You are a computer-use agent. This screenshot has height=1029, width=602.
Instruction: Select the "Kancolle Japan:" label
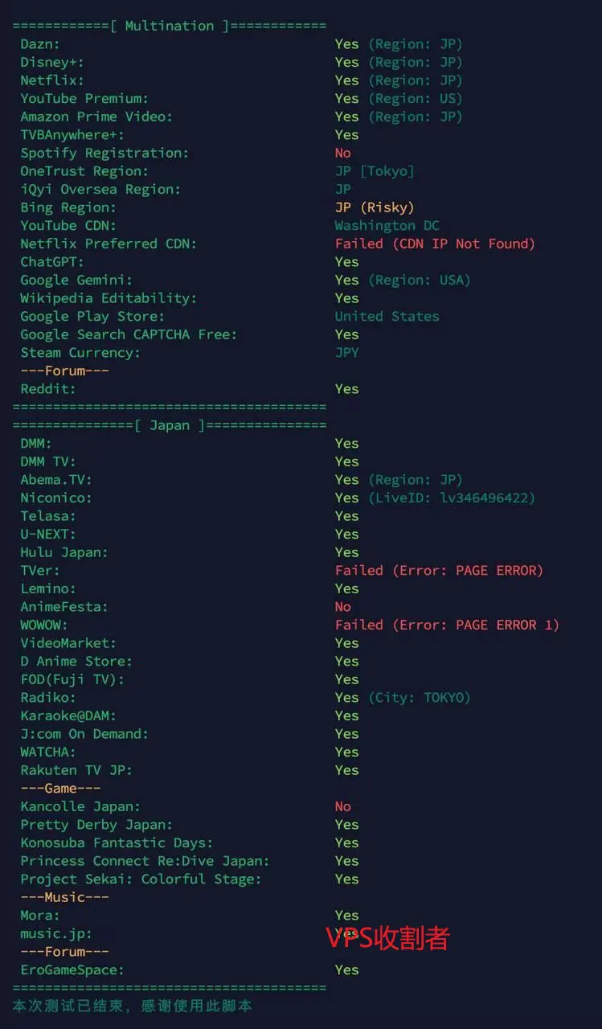pyautogui.click(x=80, y=806)
